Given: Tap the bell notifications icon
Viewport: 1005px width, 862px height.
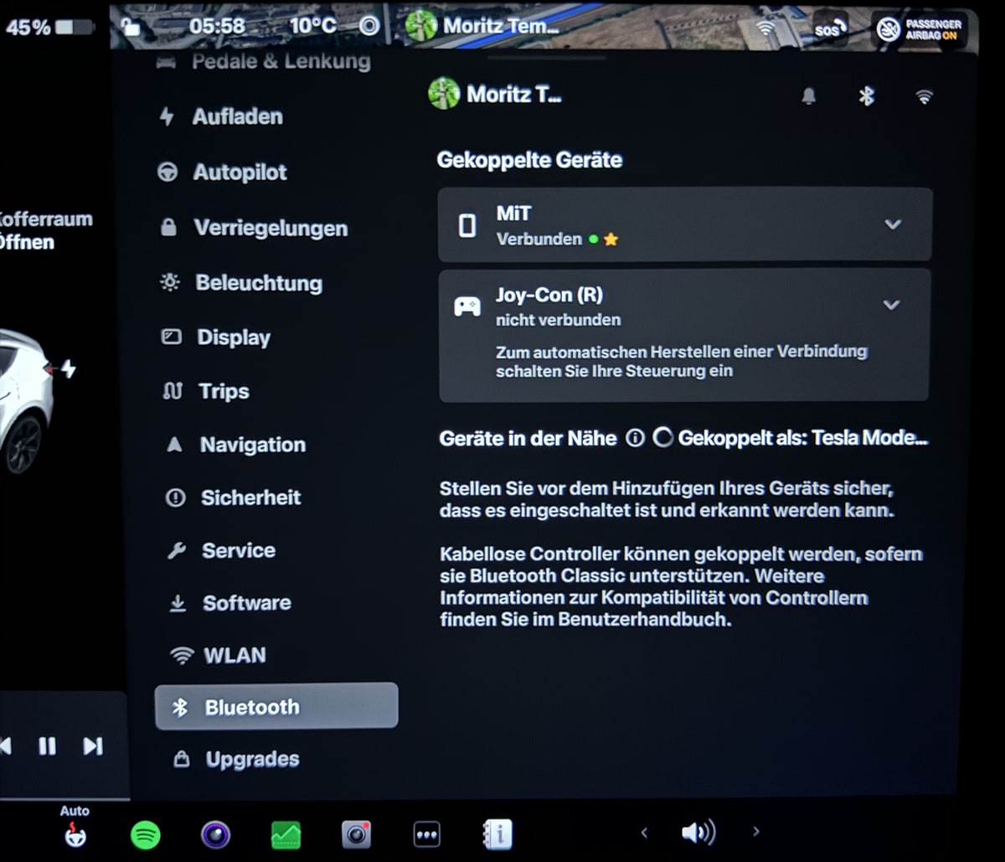Looking at the screenshot, I should pyautogui.click(x=809, y=96).
